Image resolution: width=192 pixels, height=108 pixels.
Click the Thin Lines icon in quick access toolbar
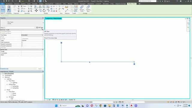(40, 1)
